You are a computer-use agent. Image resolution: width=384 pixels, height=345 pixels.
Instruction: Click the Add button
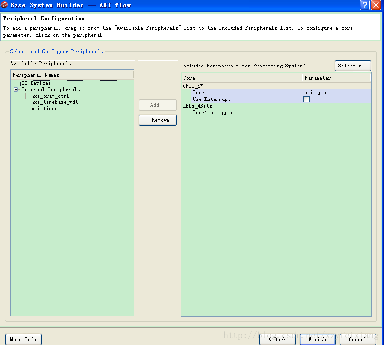tap(158, 105)
